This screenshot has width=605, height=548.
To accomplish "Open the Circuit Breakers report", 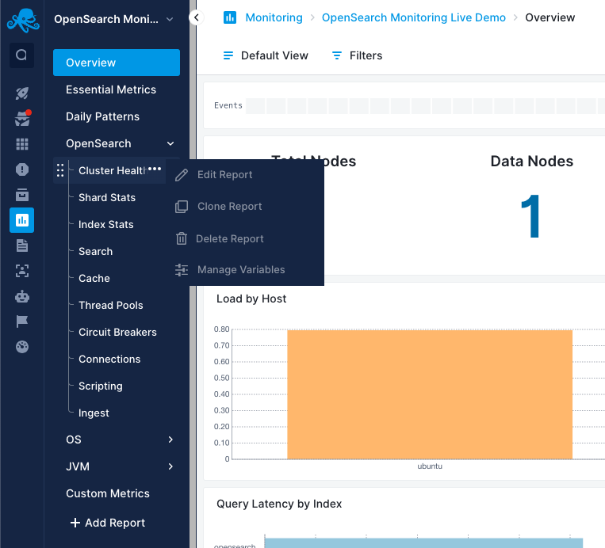I will (117, 332).
